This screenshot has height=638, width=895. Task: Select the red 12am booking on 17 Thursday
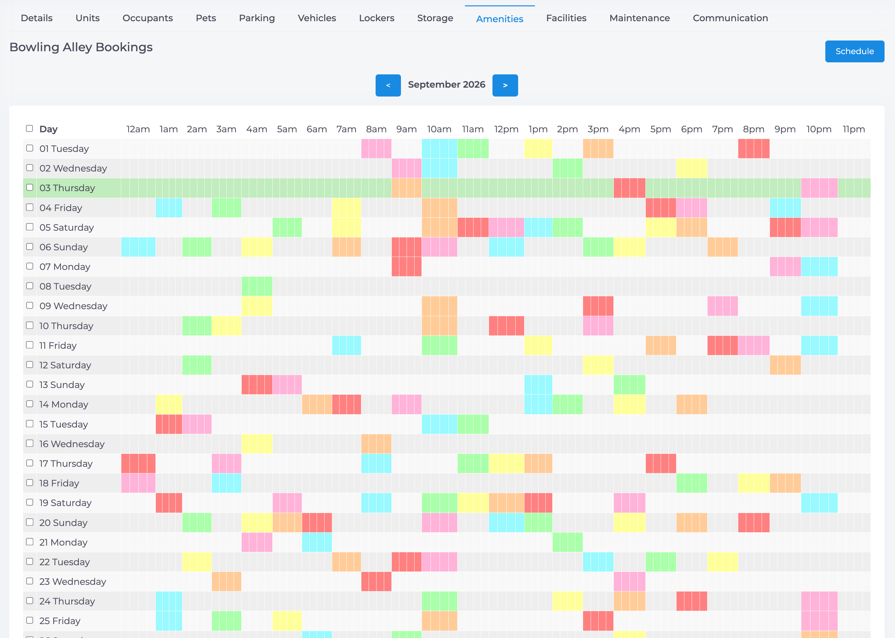[138, 464]
